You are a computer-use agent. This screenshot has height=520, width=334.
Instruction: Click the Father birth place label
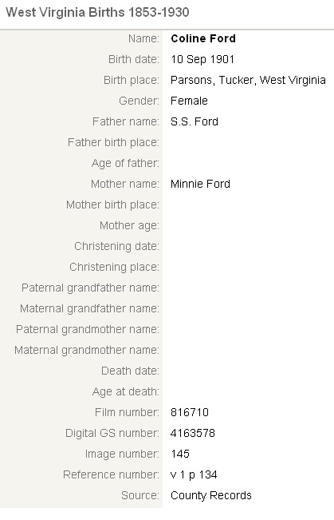pyautogui.click(x=113, y=143)
